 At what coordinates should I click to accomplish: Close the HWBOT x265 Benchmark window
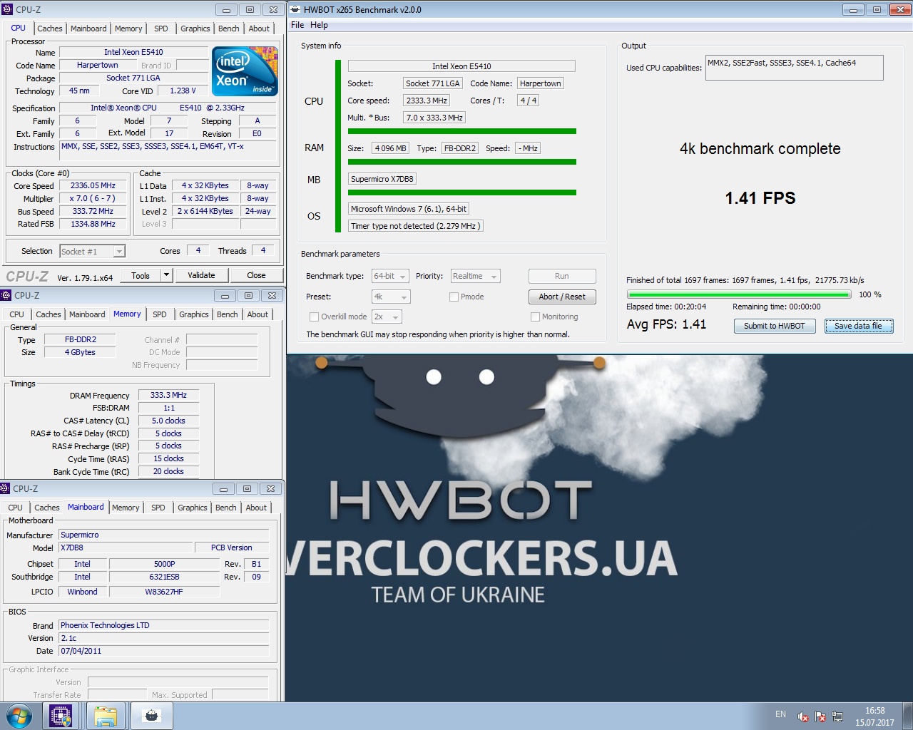tap(899, 9)
